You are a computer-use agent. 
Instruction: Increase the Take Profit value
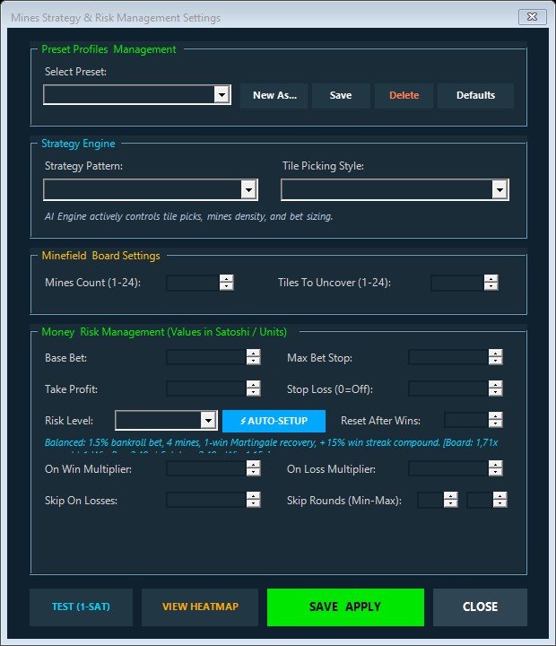pyautogui.click(x=253, y=385)
